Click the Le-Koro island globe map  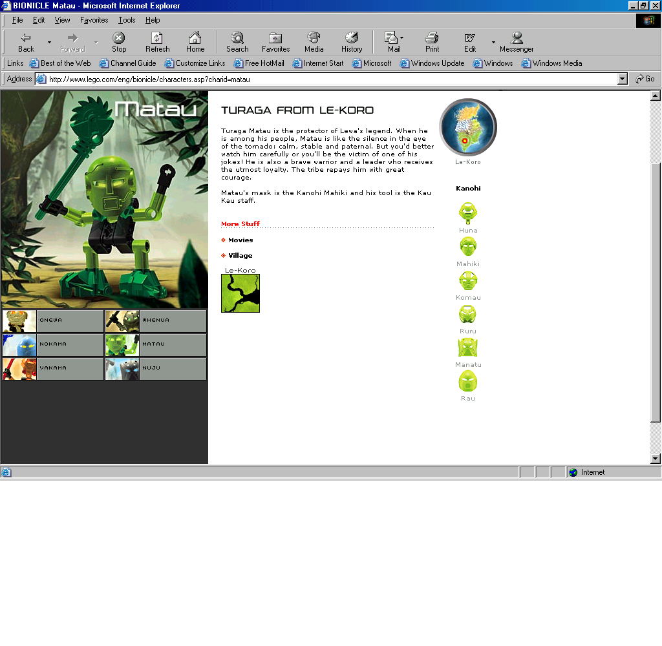468,127
